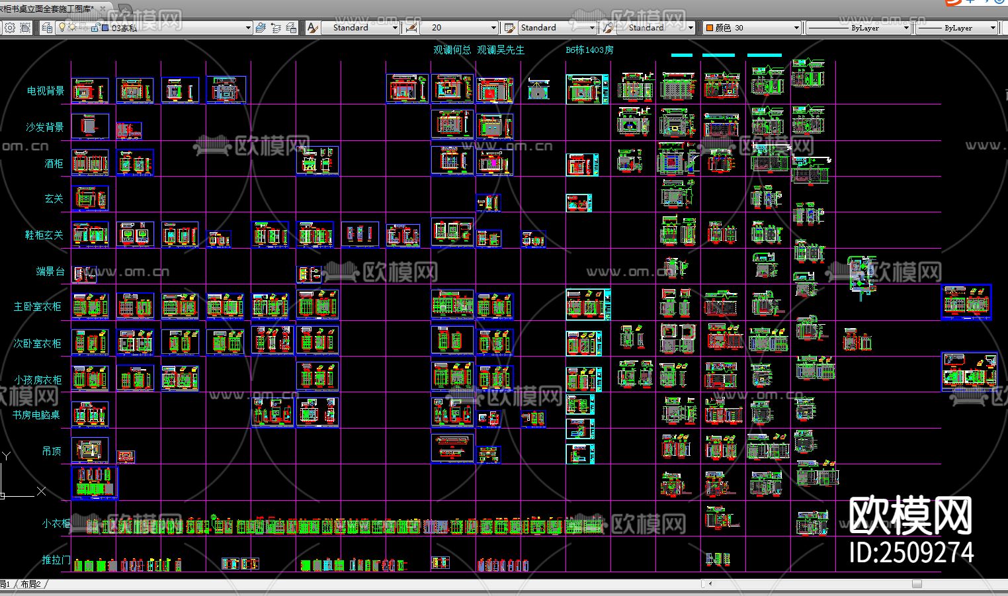
Task: Click the horizontal scrollbar thumb
Action: pyautogui.click(x=917, y=584)
